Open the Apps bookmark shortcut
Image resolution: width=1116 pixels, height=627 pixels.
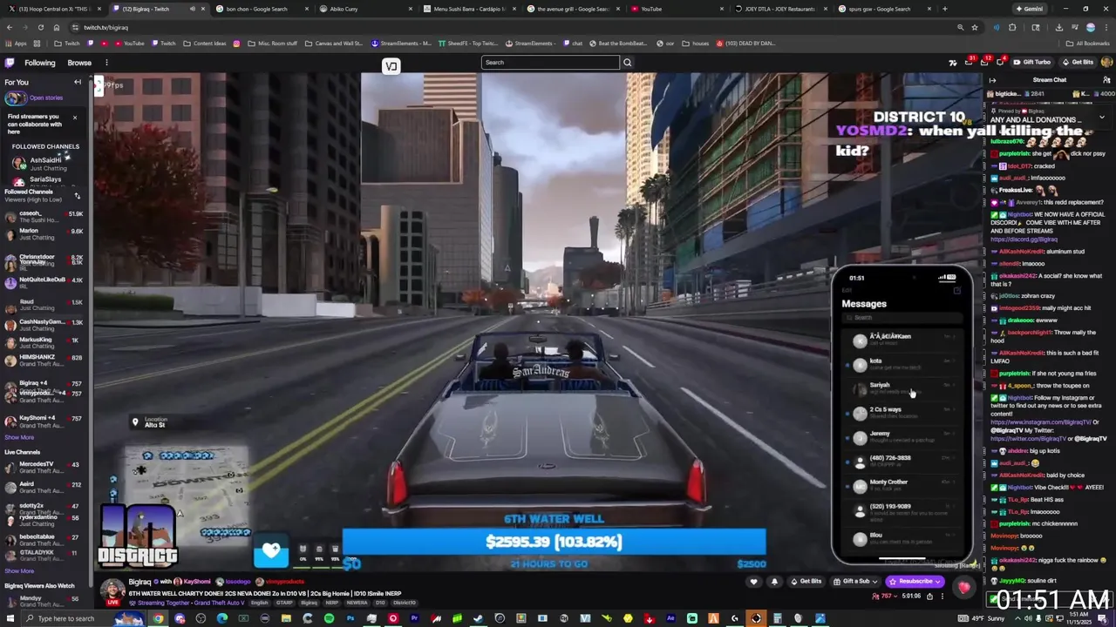click(16, 44)
